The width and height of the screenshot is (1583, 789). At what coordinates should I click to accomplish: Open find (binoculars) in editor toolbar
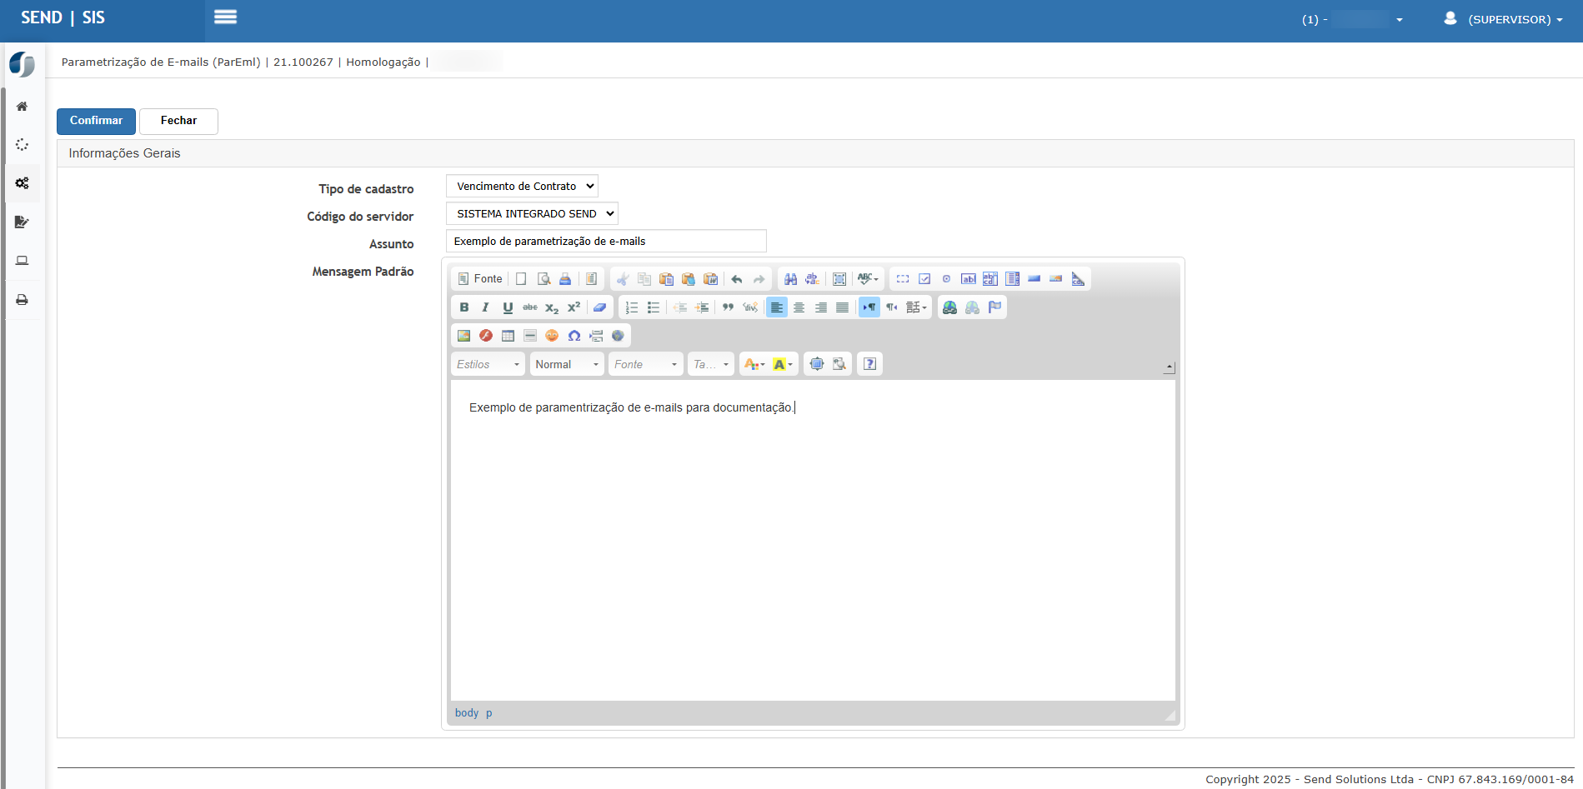click(790, 279)
